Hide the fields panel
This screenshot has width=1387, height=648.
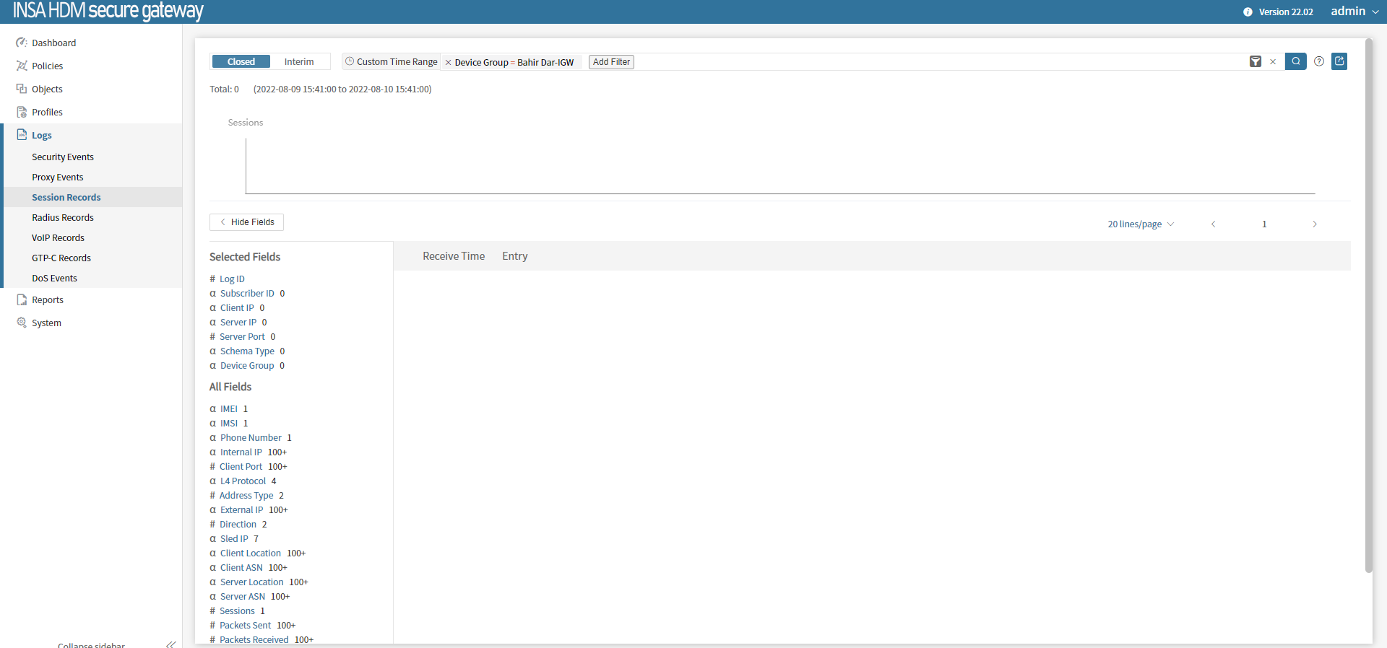(x=246, y=222)
